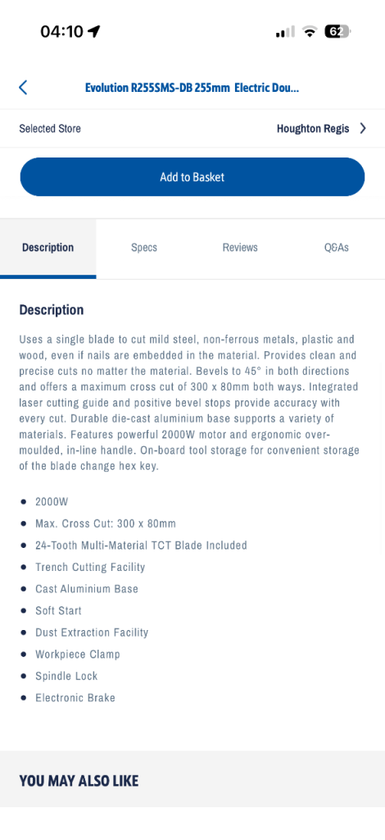Tap the product description paragraph text

click(189, 402)
